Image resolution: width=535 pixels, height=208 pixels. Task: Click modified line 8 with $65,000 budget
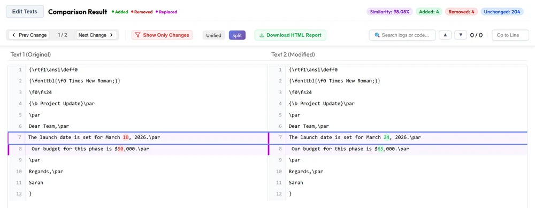pos(398,149)
